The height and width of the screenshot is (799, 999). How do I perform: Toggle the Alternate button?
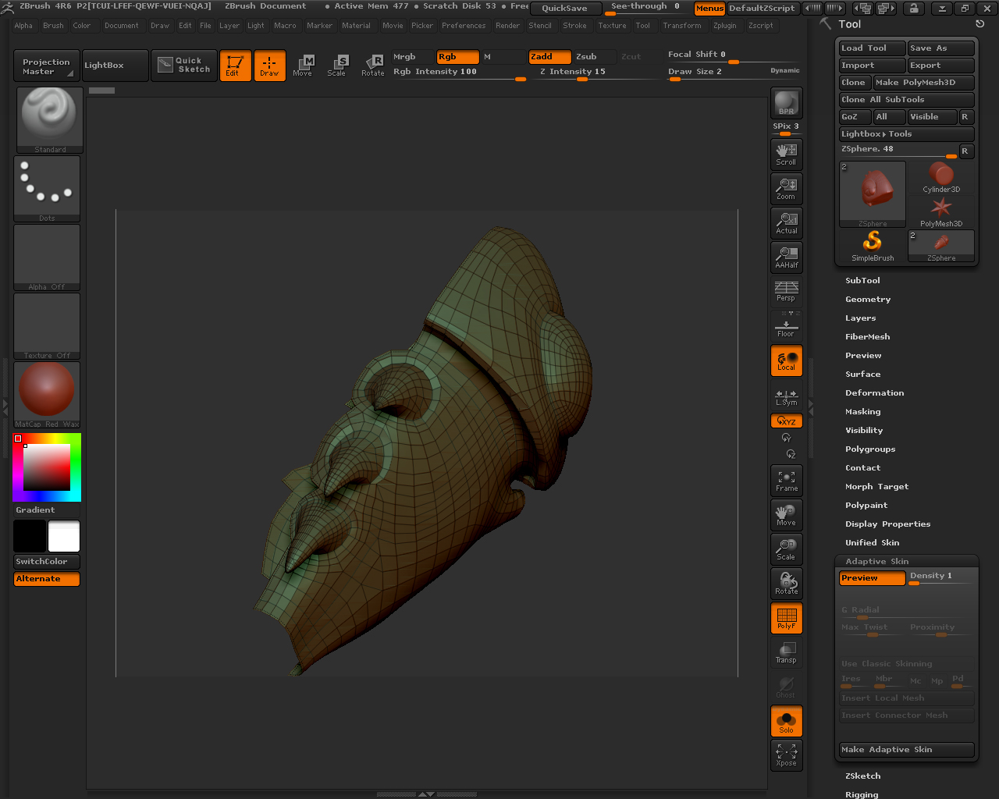[x=47, y=579]
